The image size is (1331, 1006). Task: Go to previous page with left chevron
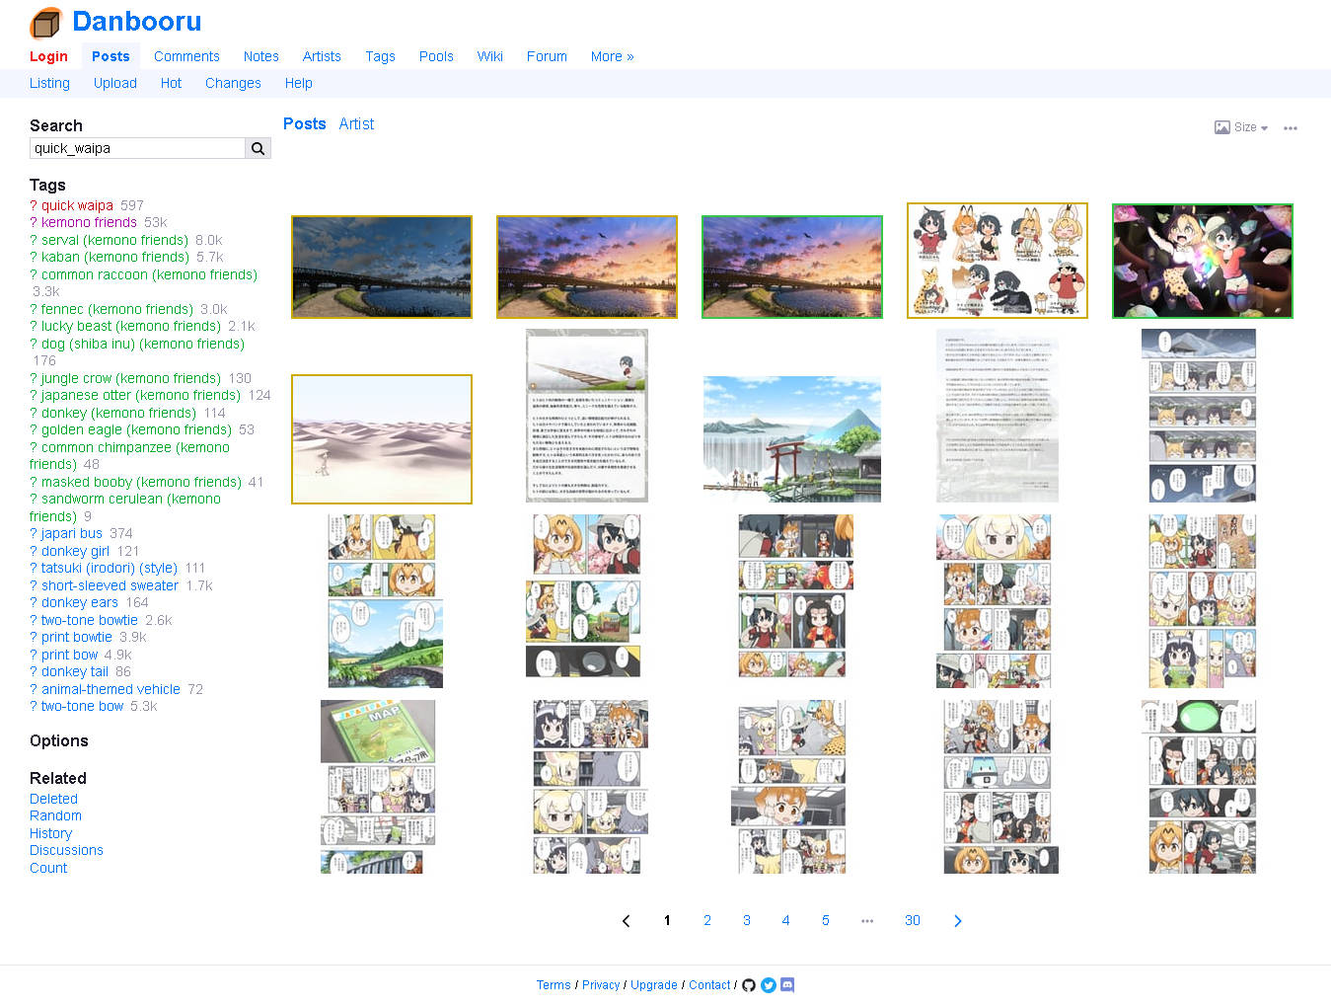[627, 921]
